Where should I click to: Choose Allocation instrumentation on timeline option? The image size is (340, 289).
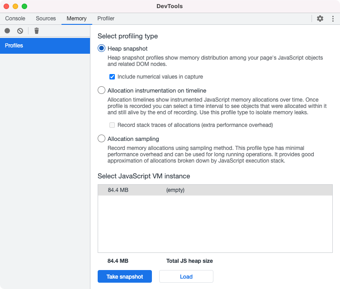(x=102, y=90)
